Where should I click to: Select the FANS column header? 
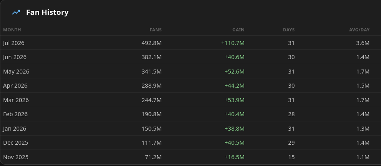click(x=155, y=30)
